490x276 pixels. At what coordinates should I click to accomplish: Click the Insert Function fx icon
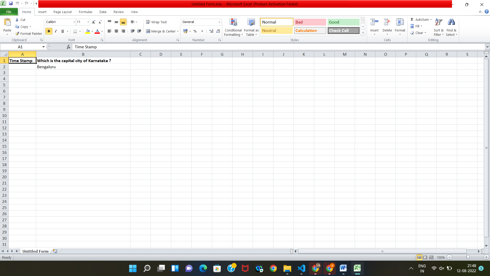(x=68, y=47)
